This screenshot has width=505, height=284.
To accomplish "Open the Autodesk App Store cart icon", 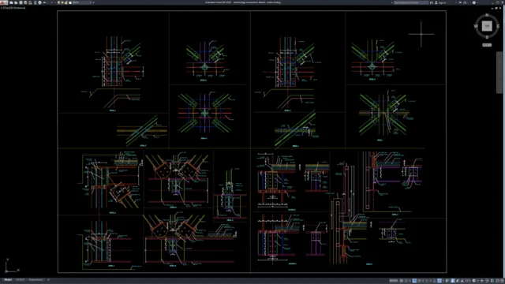I will pos(460,2).
